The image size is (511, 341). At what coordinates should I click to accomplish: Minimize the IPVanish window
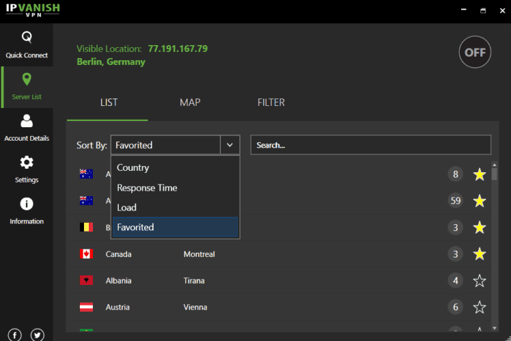463,10
